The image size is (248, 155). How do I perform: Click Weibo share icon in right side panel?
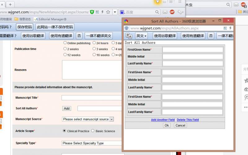pos(246,89)
